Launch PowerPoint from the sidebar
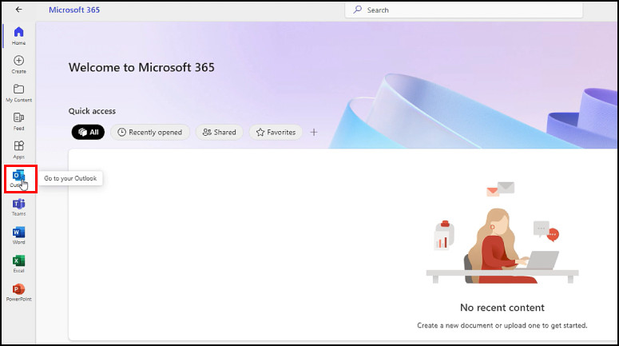 [x=18, y=292]
